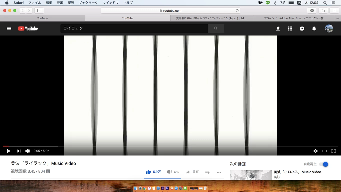The height and width of the screenshot is (192, 341).
Task: Open Spotlight search in the menu bar
Action: pos(325,3)
